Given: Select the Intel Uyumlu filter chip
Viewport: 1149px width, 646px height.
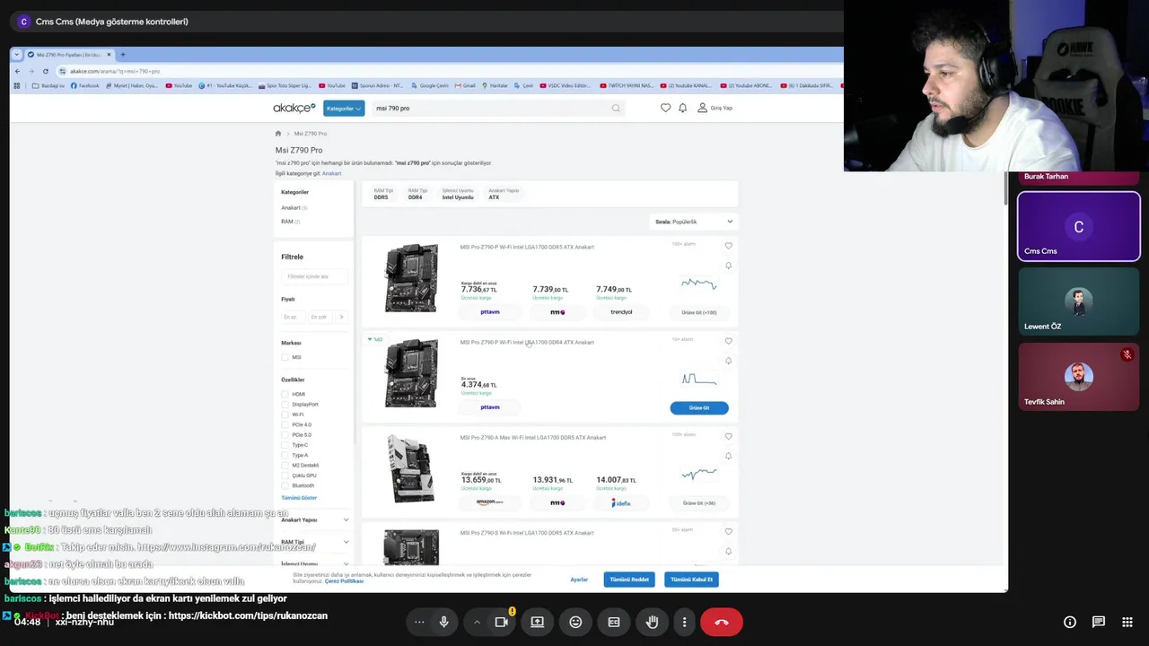Looking at the screenshot, I should pyautogui.click(x=458, y=194).
